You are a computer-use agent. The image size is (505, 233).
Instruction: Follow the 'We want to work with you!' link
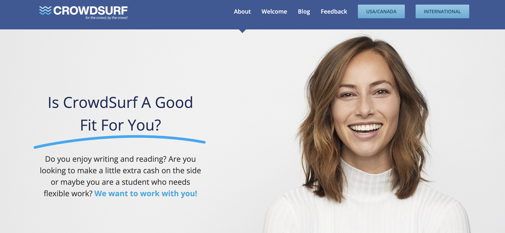tap(146, 194)
